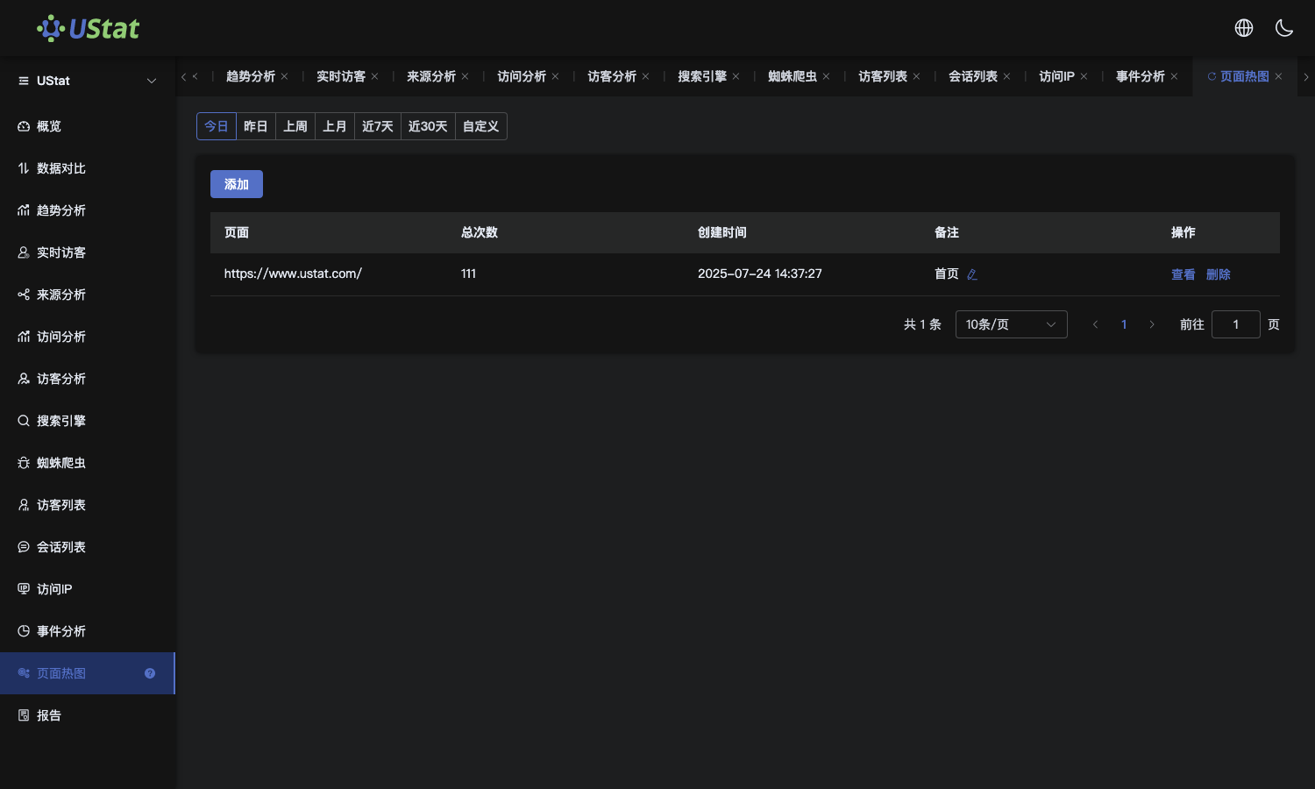Select 近30天 date range
The width and height of the screenshot is (1315, 789).
coord(428,126)
